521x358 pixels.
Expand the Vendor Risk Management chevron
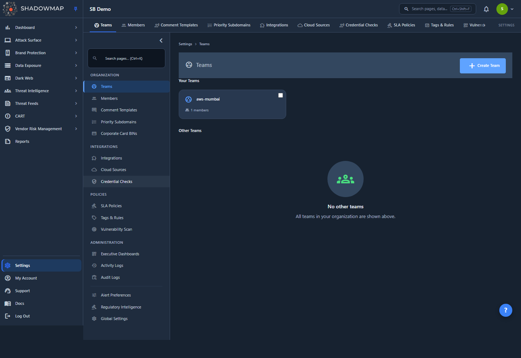[x=76, y=129]
